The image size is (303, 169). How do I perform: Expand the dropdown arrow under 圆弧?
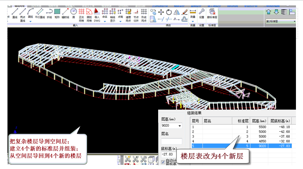tap(30, 22)
